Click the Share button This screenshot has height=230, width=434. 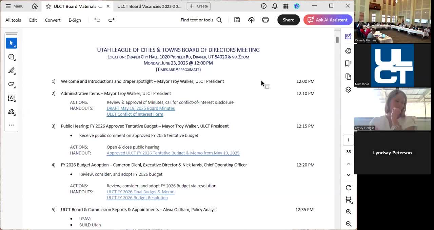[288, 20]
